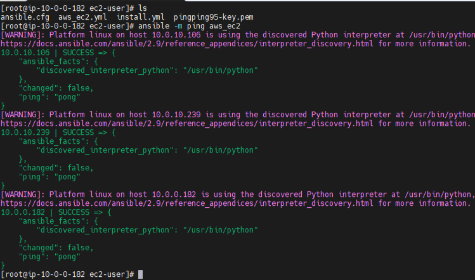
Task: Click the last [root@ip-10-0-0-182 ec2-user]# prompt
Action: 67,274
